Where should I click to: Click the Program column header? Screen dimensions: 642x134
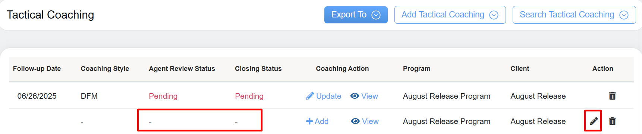416,69
